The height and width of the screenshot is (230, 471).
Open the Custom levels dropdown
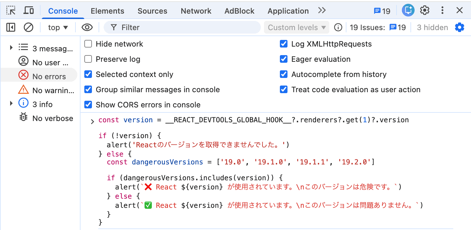tap(296, 27)
